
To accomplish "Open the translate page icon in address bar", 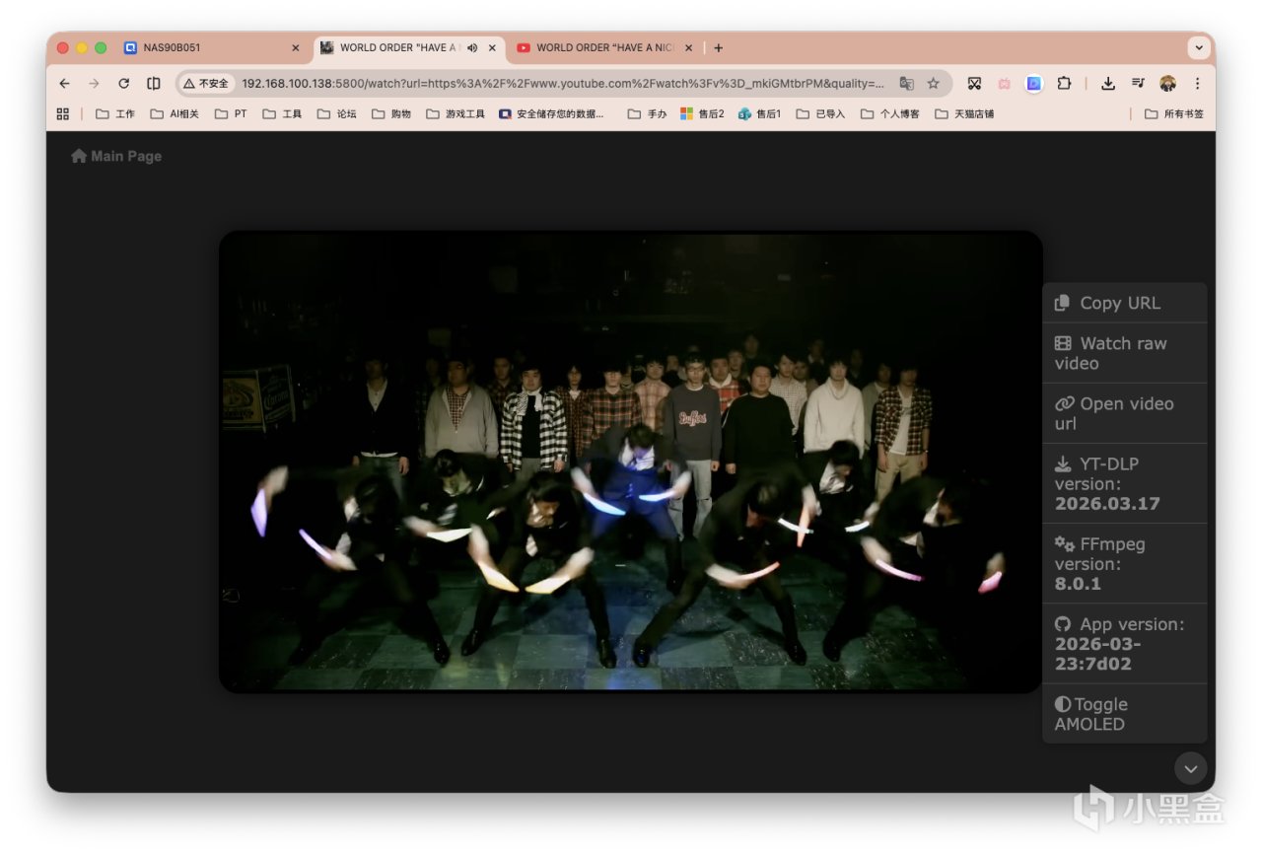I will pos(906,84).
